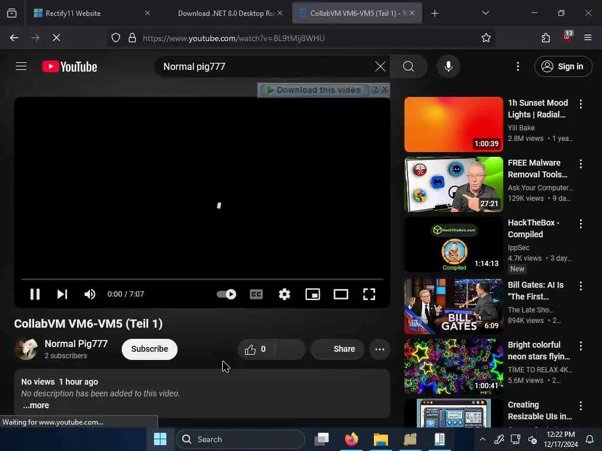
Task: Enable miniplayer mode icon
Action: (313, 294)
